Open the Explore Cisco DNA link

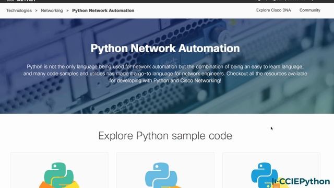pos(273,10)
